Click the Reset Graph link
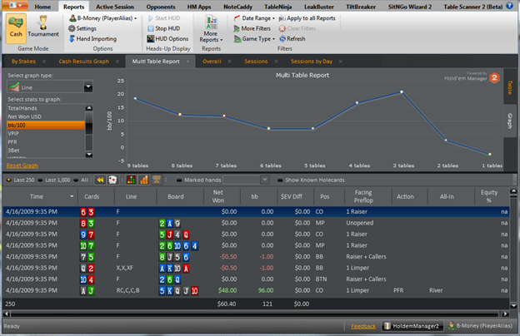This screenshot has width=520, height=336. pyautogui.click(x=22, y=166)
